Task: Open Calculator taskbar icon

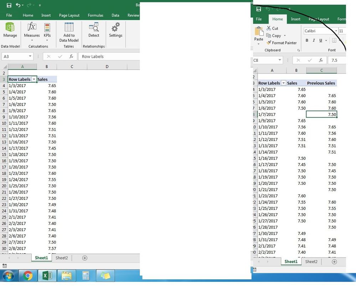Action: point(86,276)
